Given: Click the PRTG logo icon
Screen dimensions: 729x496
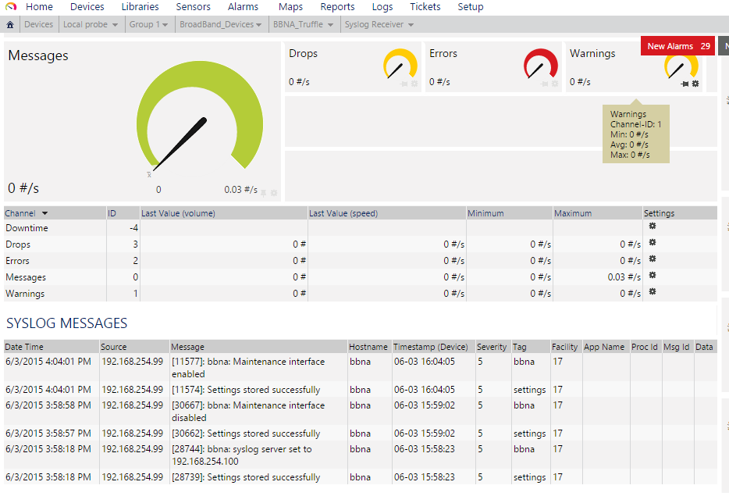Looking at the screenshot, I should click(x=11, y=6).
